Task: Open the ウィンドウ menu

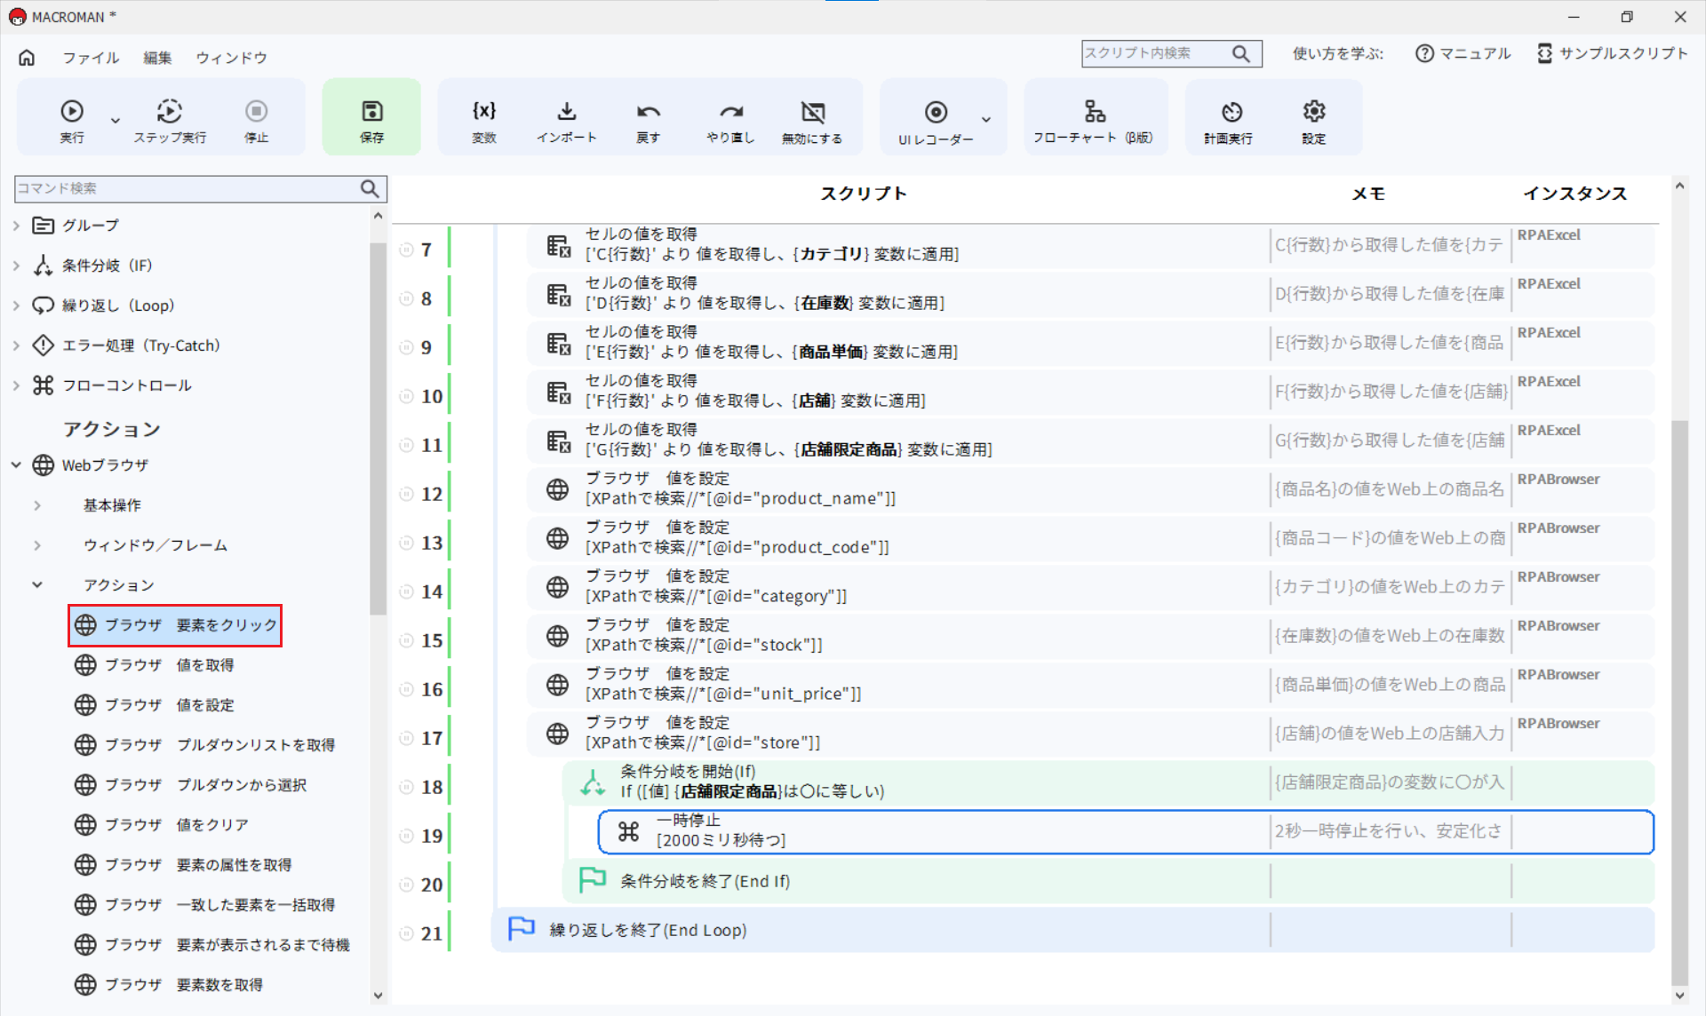Action: 231,57
